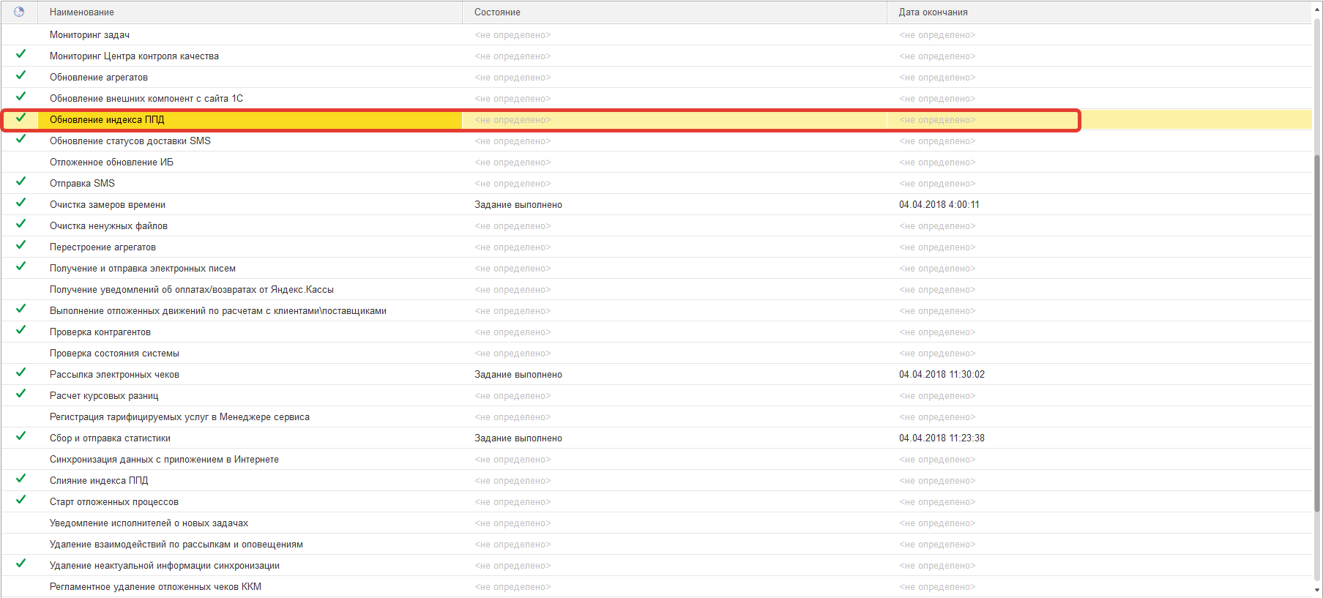Toggle empty enabled cell for Мониторинг задач

pos(21,34)
